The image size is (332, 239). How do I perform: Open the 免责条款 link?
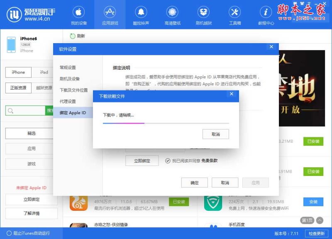coord(210,161)
